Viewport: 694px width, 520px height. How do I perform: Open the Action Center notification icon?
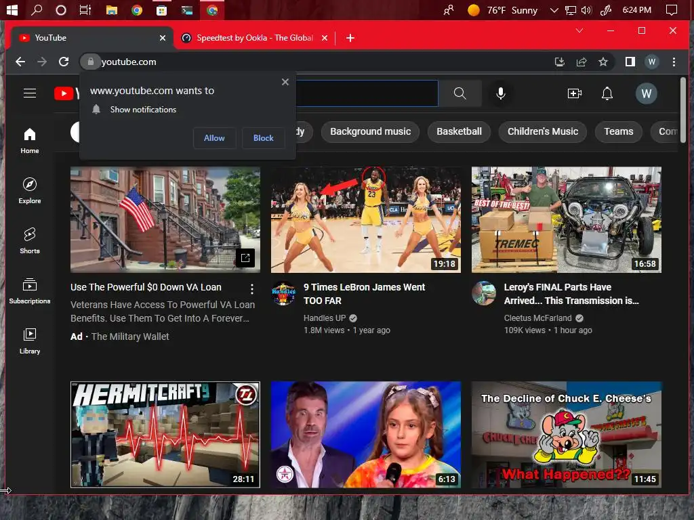click(672, 9)
